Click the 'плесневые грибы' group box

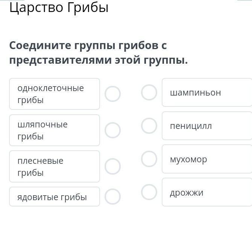pyautogui.click(x=55, y=166)
